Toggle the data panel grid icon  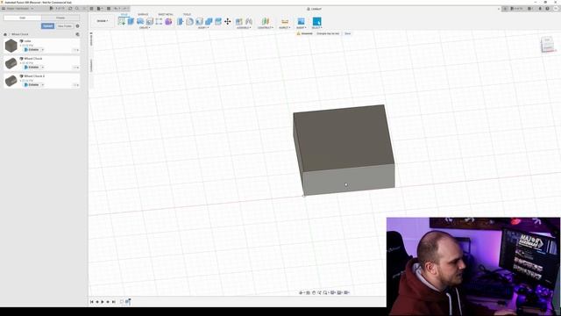91,8
